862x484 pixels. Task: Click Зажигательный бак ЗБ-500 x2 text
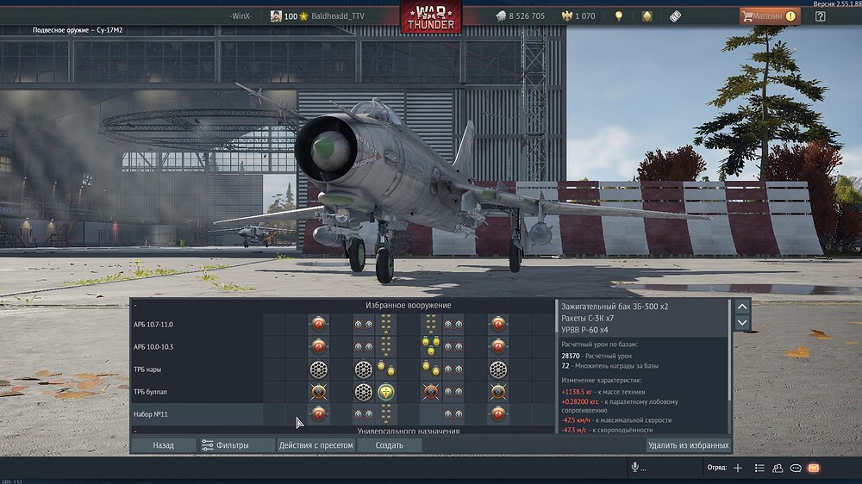coord(615,307)
